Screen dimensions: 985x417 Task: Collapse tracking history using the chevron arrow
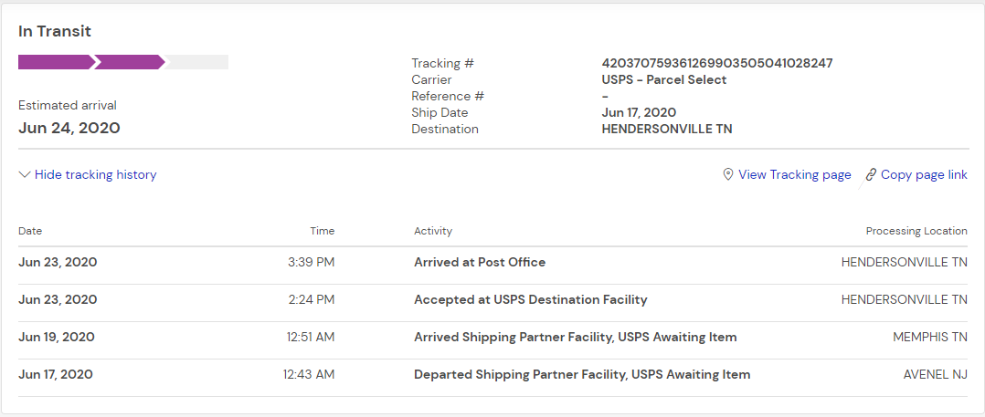(x=25, y=174)
